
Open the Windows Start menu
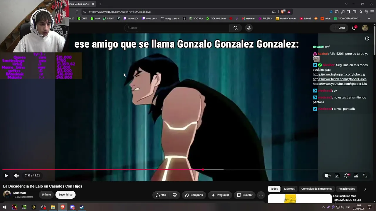pyautogui.click(x=5, y=207)
